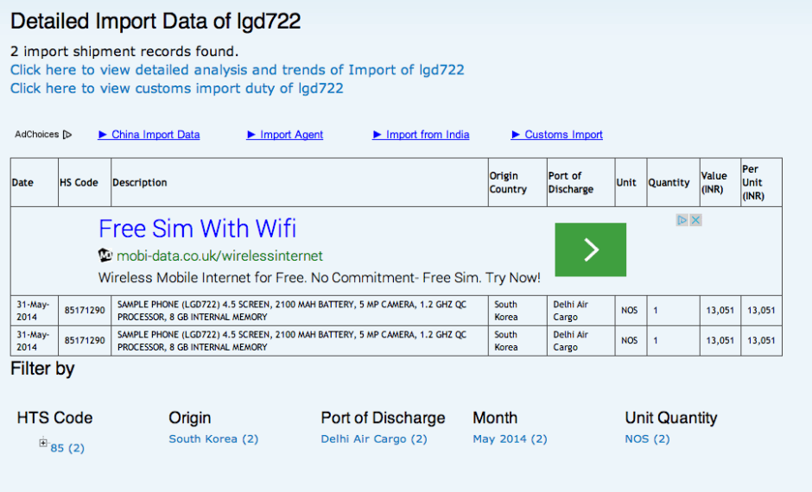This screenshot has width=812, height=492.
Task: Filter unit quantity by NOS (2)
Action: point(647,438)
